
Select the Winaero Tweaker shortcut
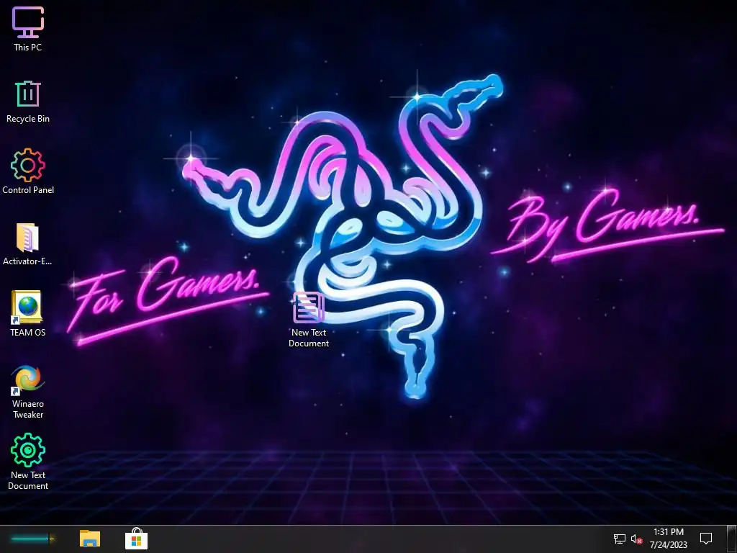(28, 380)
